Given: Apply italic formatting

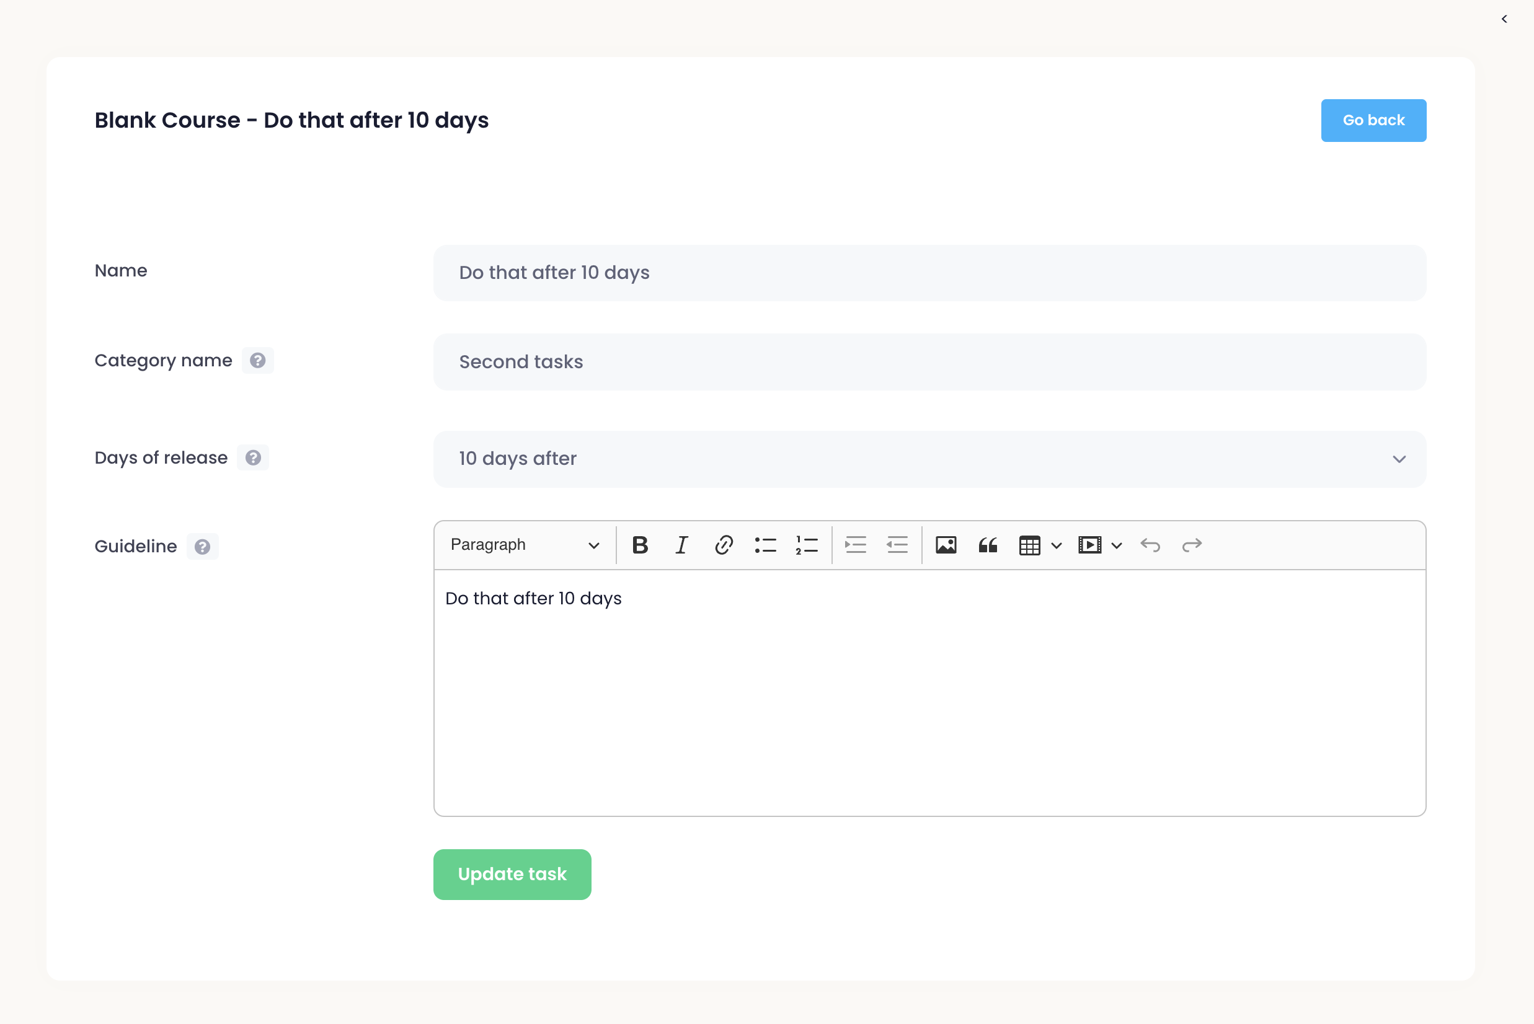Looking at the screenshot, I should pos(681,545).
